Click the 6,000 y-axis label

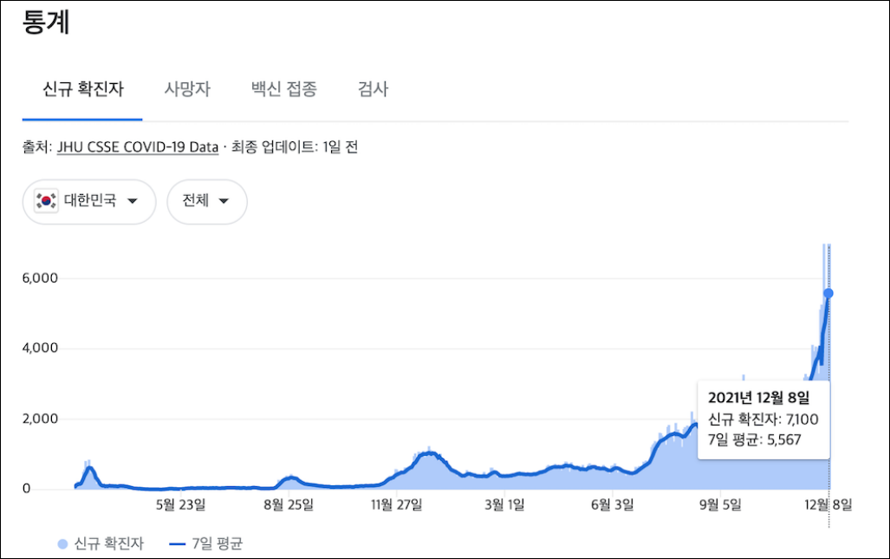(40, 278)
